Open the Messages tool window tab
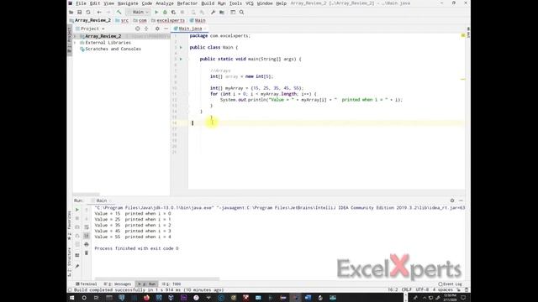Screen dimensions: 538x302 (118, 284)
